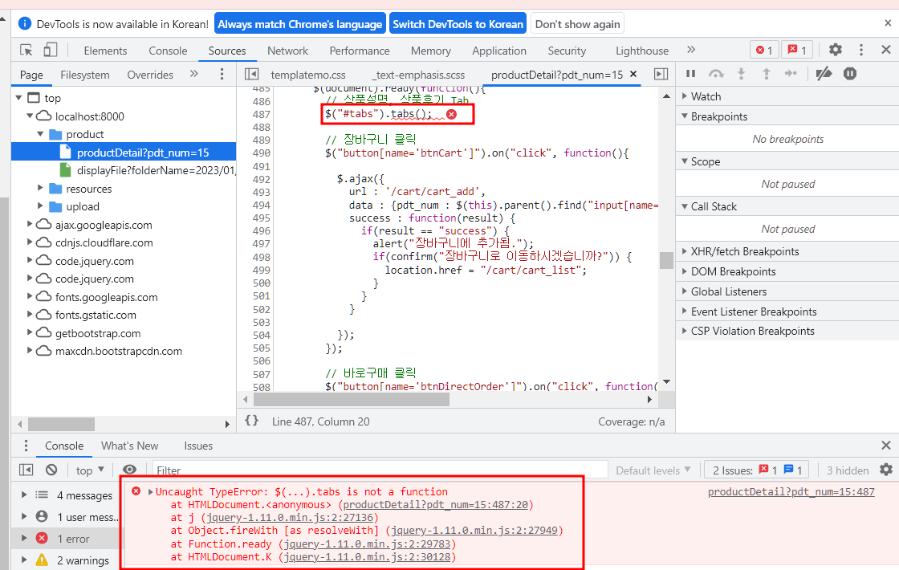Viewport: 899px width, 570px height.
Task: Collapse the localhost:8000 tree node
Action: (30, 116)
